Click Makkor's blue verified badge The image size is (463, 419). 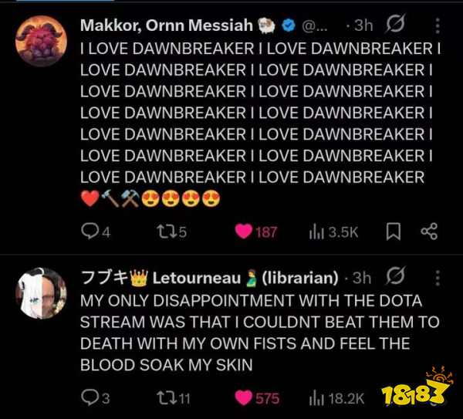[x=289, y=25]
